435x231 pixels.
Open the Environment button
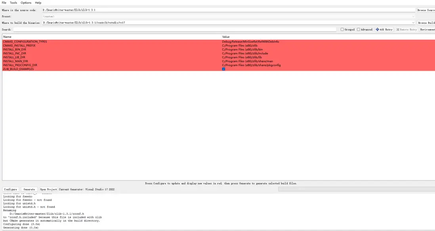(x=427, y=29)
